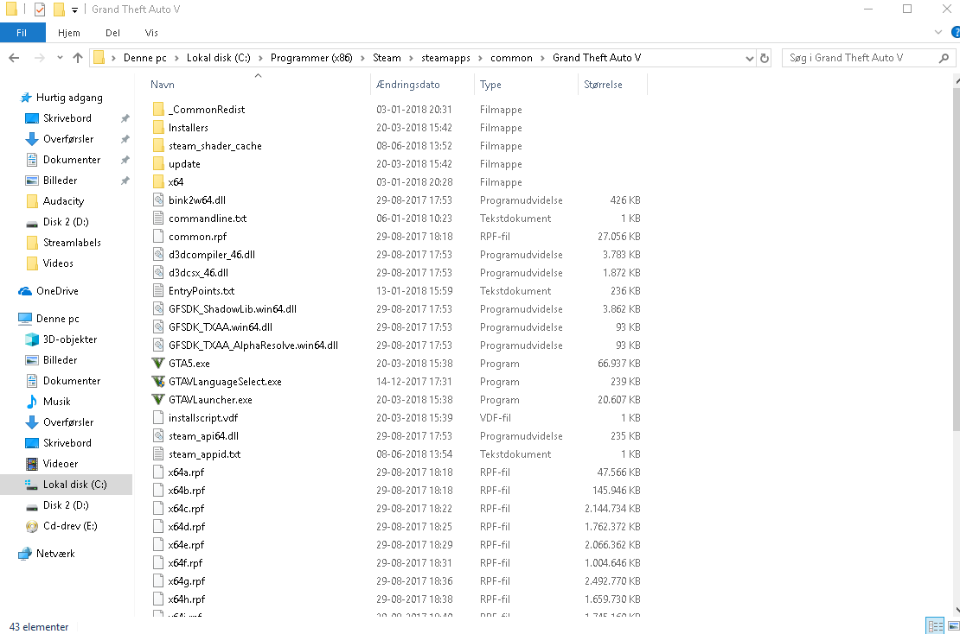This screenshot has width=960, height=634.
Task: Click the steam_api64.dll file icon
Action: [158, 436]
